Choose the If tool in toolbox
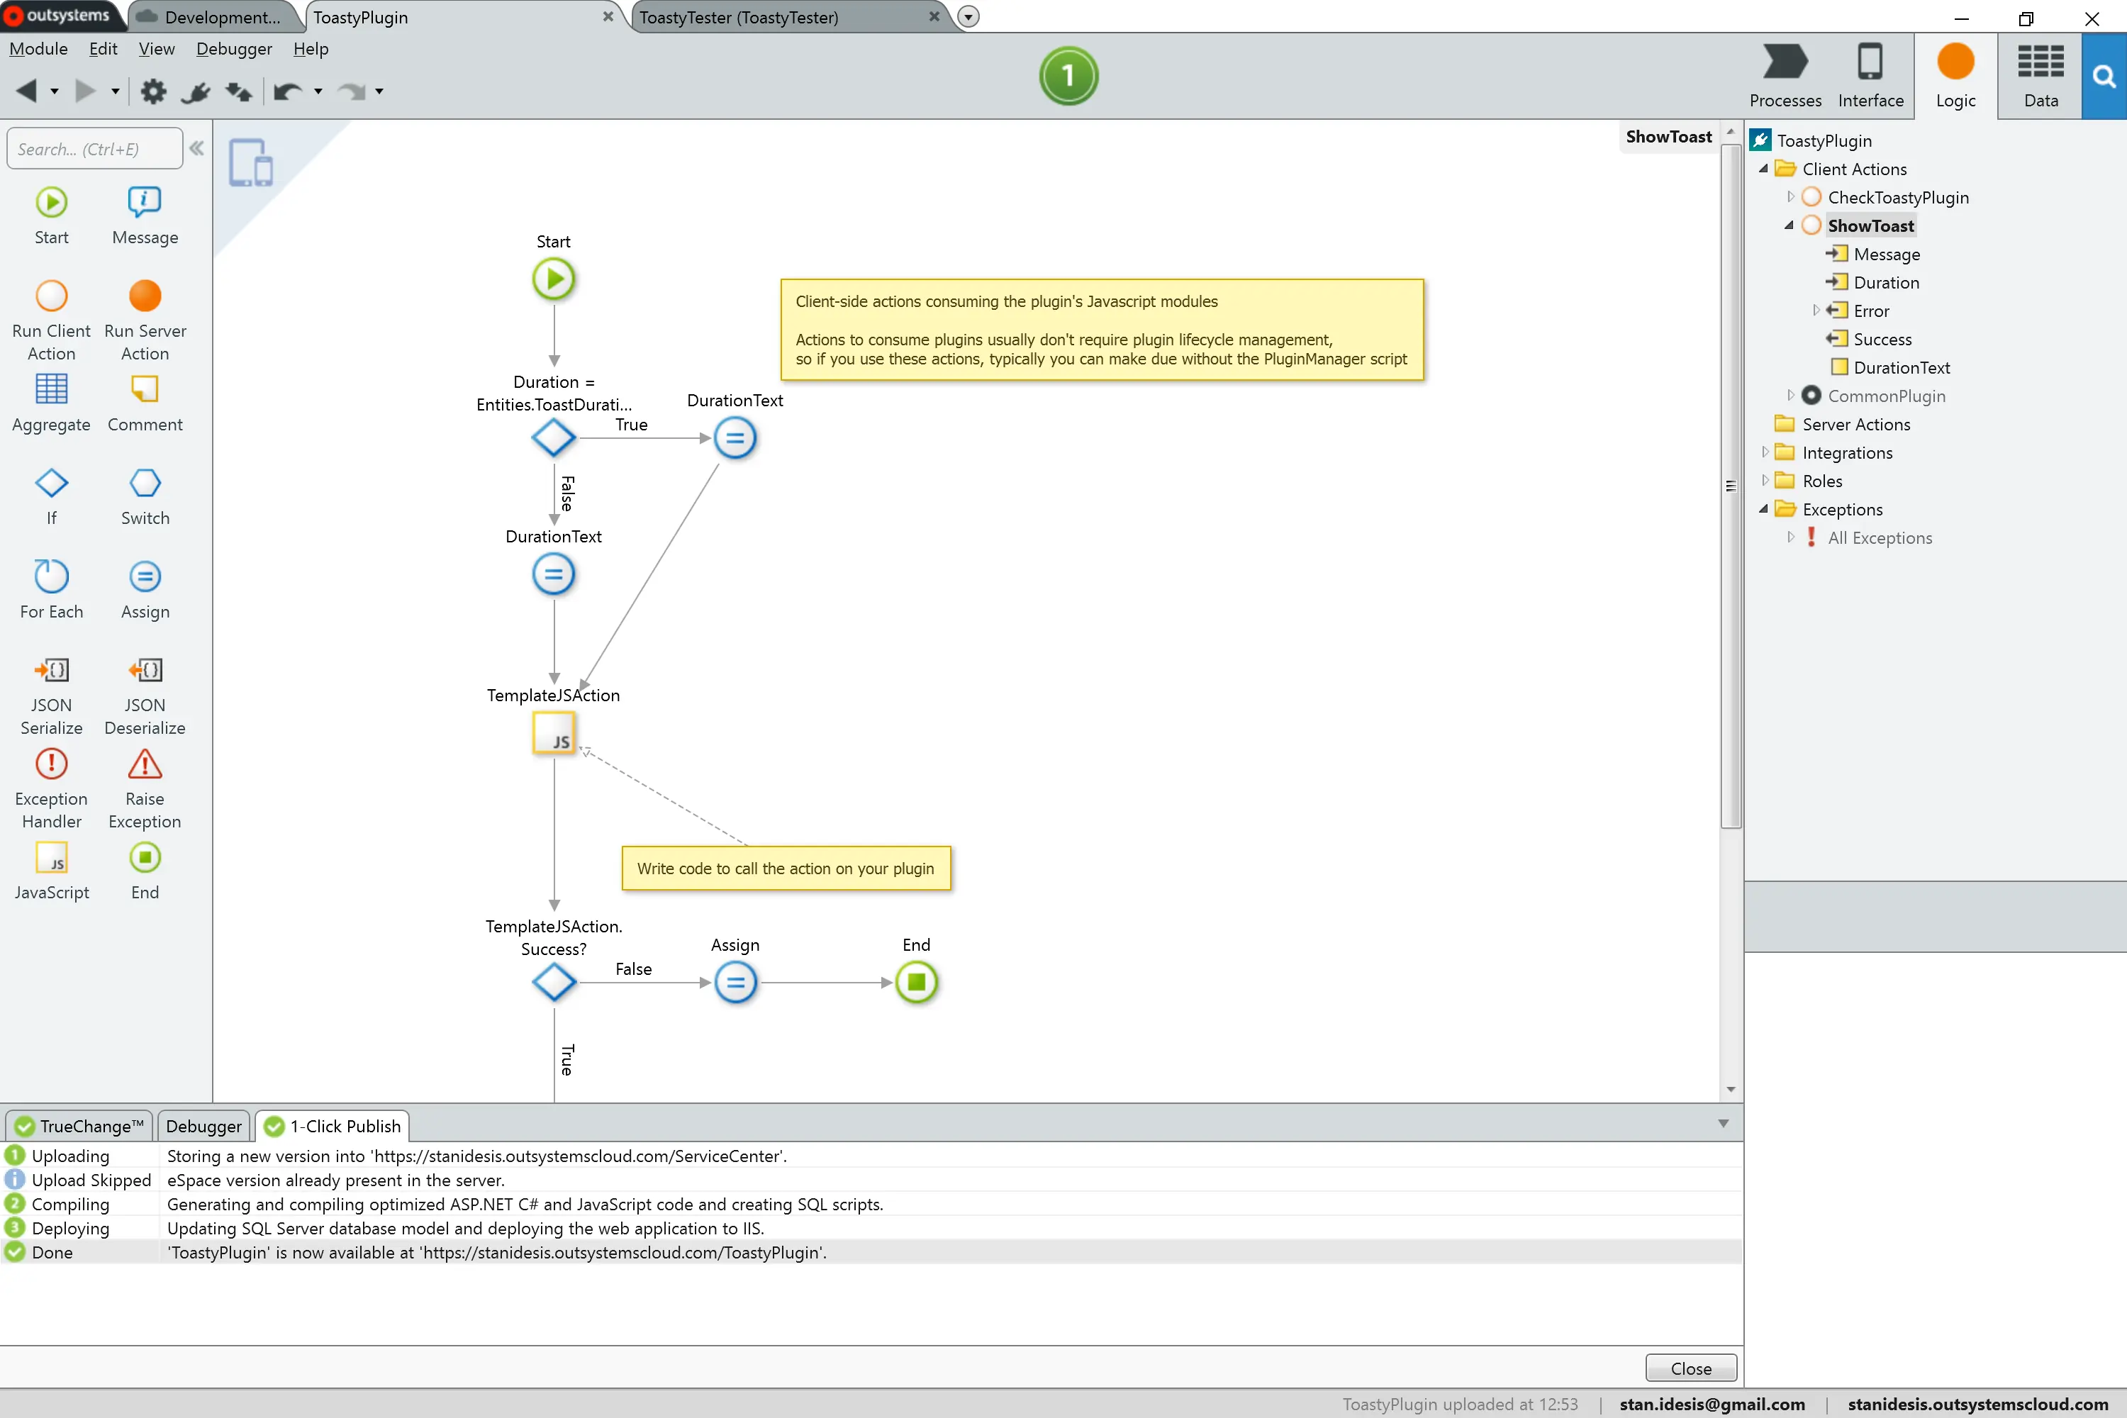 [52, 496]
